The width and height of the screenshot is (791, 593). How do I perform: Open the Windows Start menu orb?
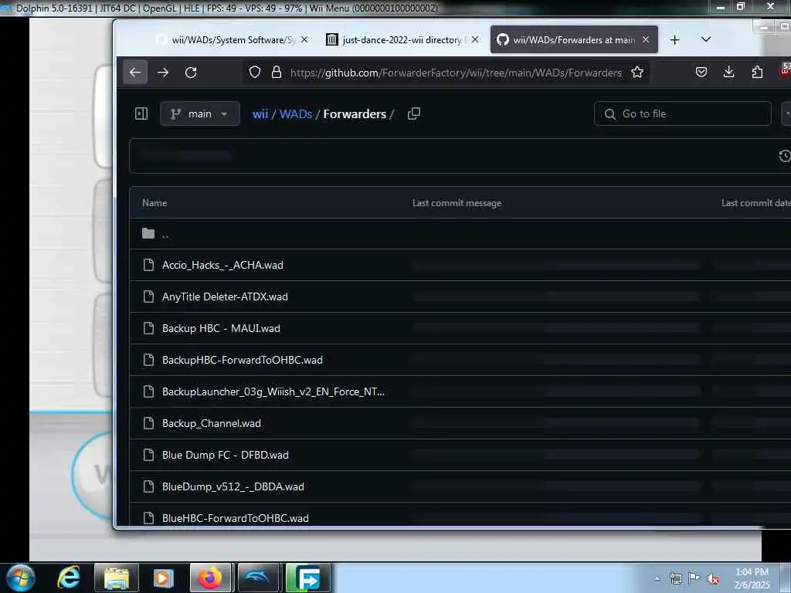click(x=21, y=578)
